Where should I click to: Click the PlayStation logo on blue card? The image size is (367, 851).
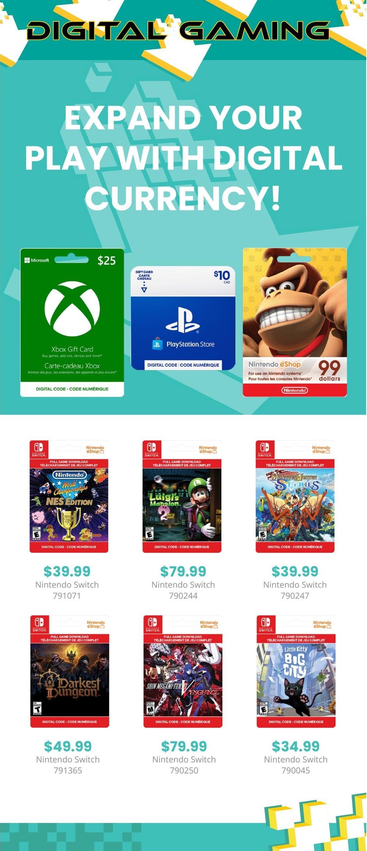[x=183, y=320]
